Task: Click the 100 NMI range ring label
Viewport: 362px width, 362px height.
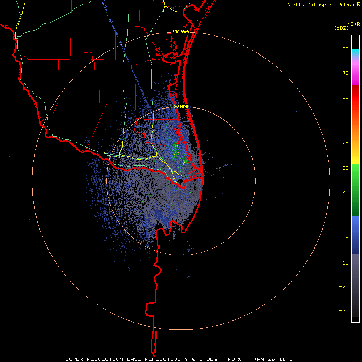Action: pyautogui.click(x=181, y=32)
